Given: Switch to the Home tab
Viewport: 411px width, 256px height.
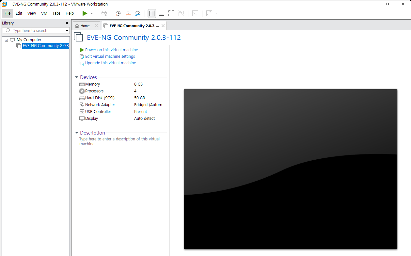Looking at the screenshot, I should click(x=86, y=26).
